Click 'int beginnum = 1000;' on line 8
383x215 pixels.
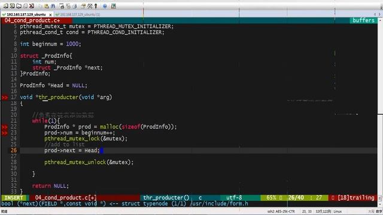coord(50,44)
